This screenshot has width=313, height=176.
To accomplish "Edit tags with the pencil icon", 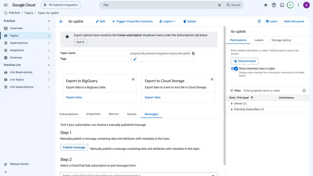I will (135, 59).
